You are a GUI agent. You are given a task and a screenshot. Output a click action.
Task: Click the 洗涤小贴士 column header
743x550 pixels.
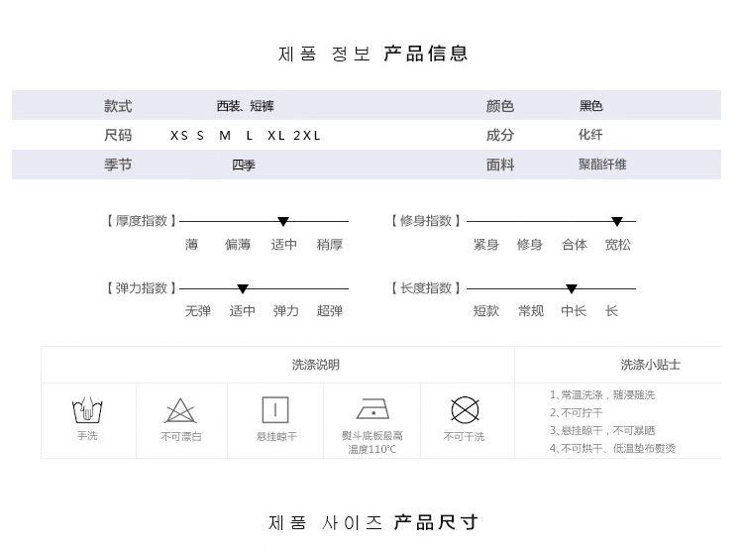[x=650, y=365]
